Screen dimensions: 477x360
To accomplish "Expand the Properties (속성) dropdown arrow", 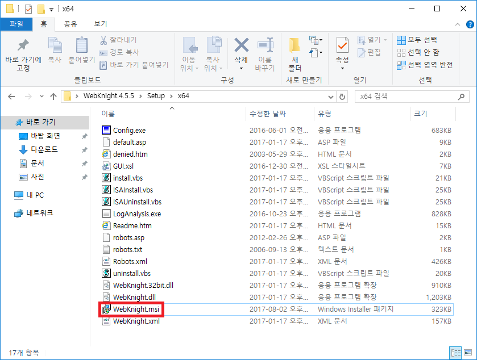I will 342,69.
